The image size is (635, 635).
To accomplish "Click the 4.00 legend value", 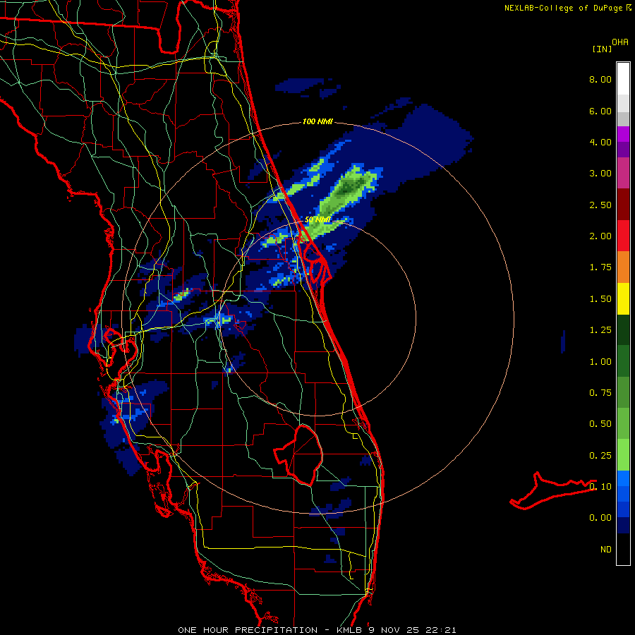I will coord(600,142).
